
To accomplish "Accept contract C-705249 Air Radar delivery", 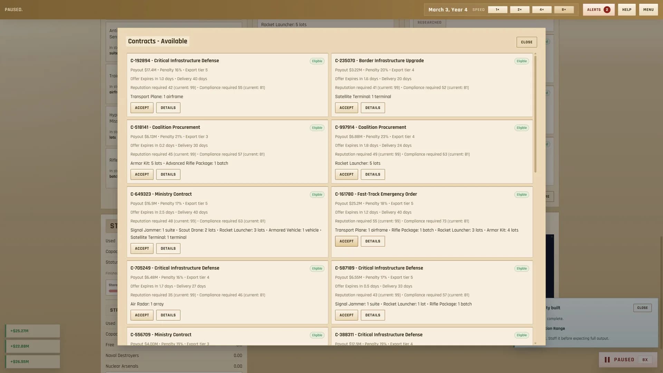I will tap(142, 315).
